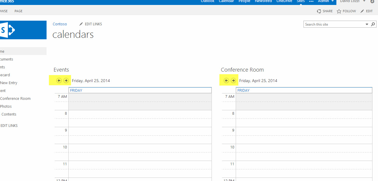Expand the search scope dropdown arrow
Image resolution: width=378 pixels, height=181 pixels.
[x=367, y=24]
